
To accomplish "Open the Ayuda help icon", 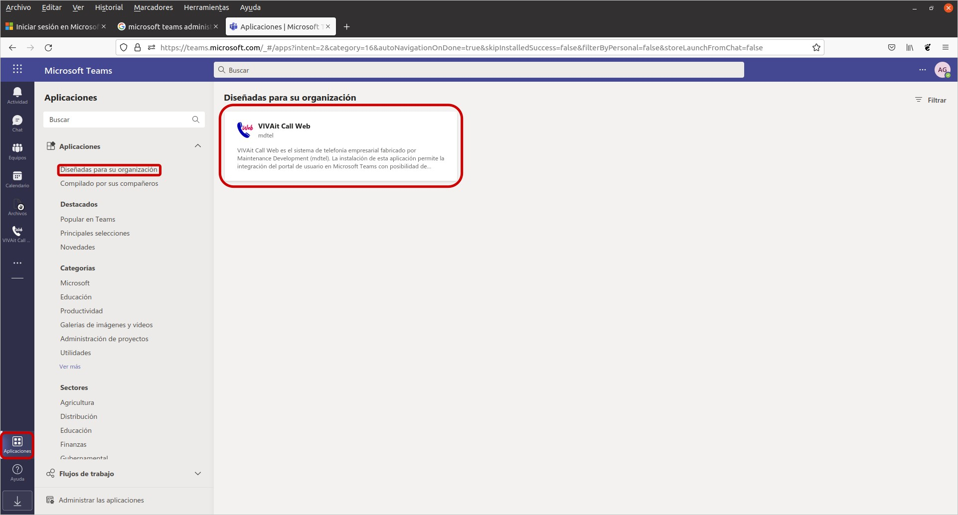I will 17,472.
